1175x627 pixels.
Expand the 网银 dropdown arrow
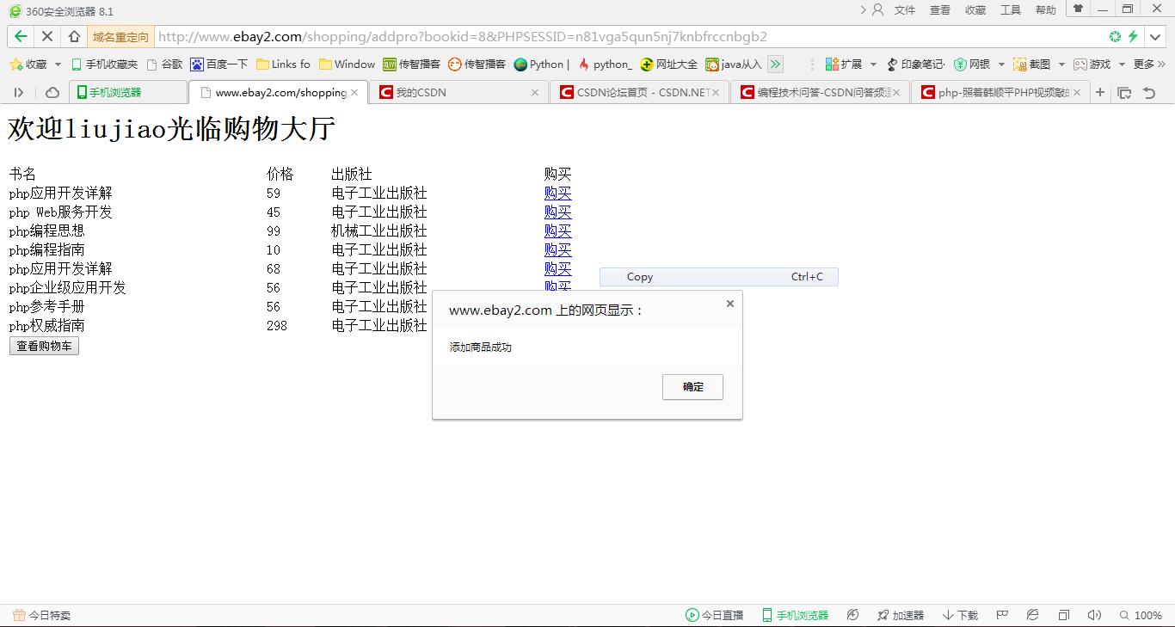click(x=1001, y=65)
